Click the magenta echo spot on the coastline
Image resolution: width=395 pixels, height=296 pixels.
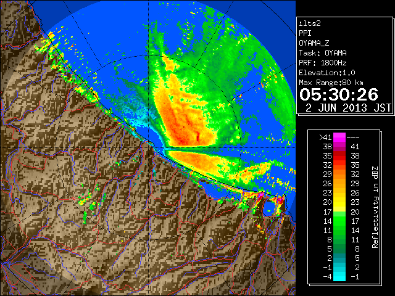(x=261, y=195)
